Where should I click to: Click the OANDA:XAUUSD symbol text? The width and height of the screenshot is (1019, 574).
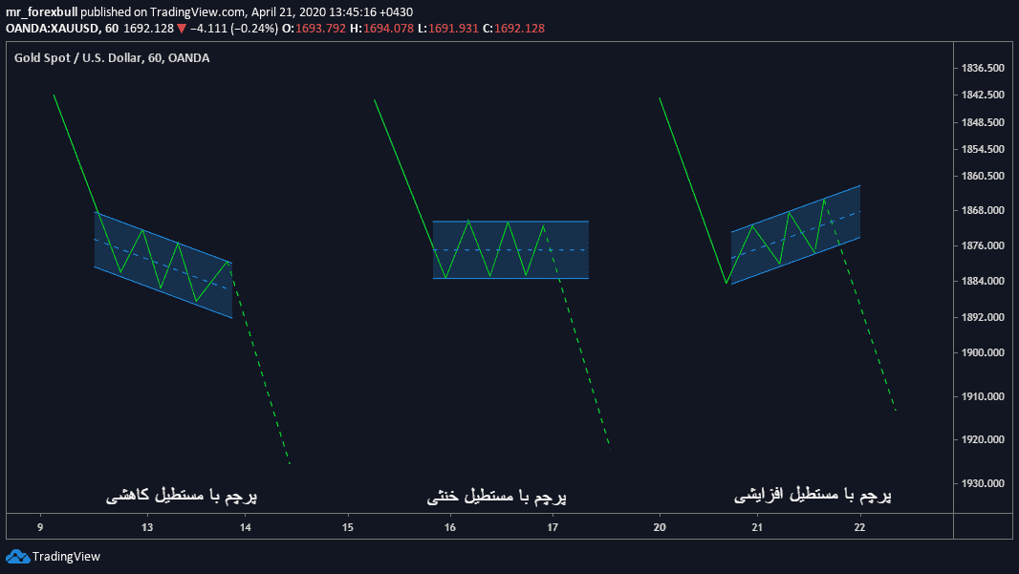50,29
